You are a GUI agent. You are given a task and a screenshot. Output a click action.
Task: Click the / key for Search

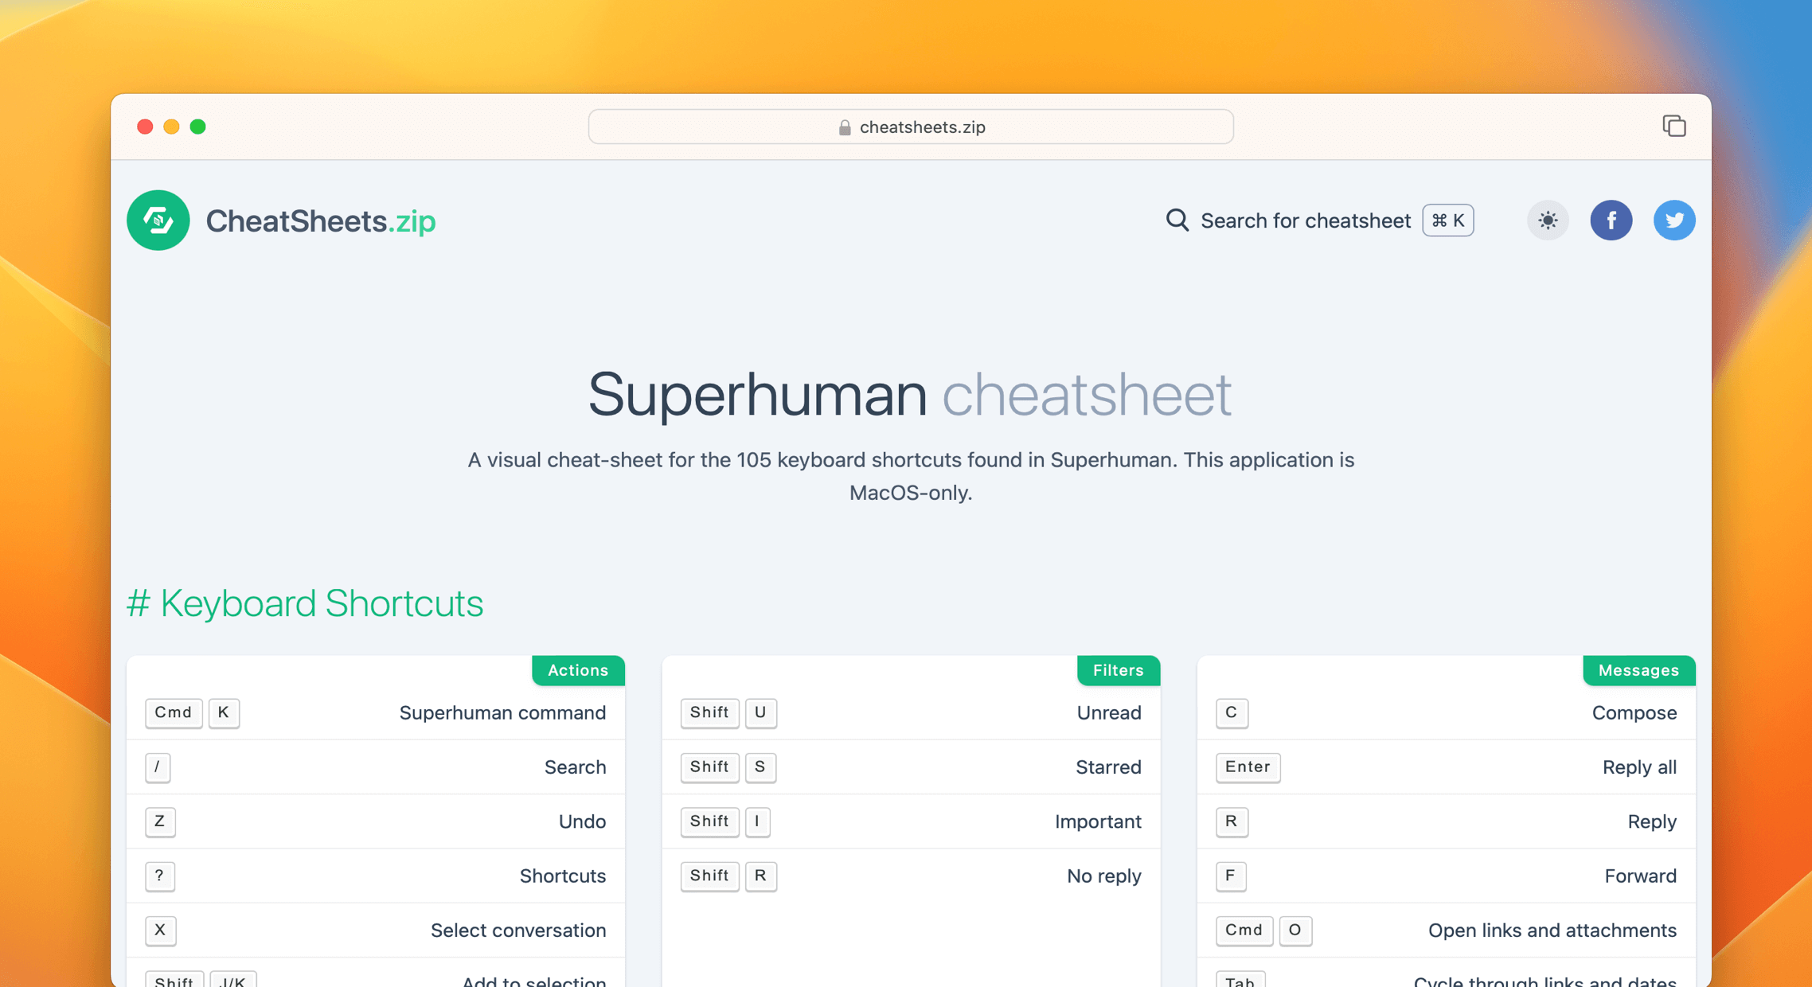[158, 767]
